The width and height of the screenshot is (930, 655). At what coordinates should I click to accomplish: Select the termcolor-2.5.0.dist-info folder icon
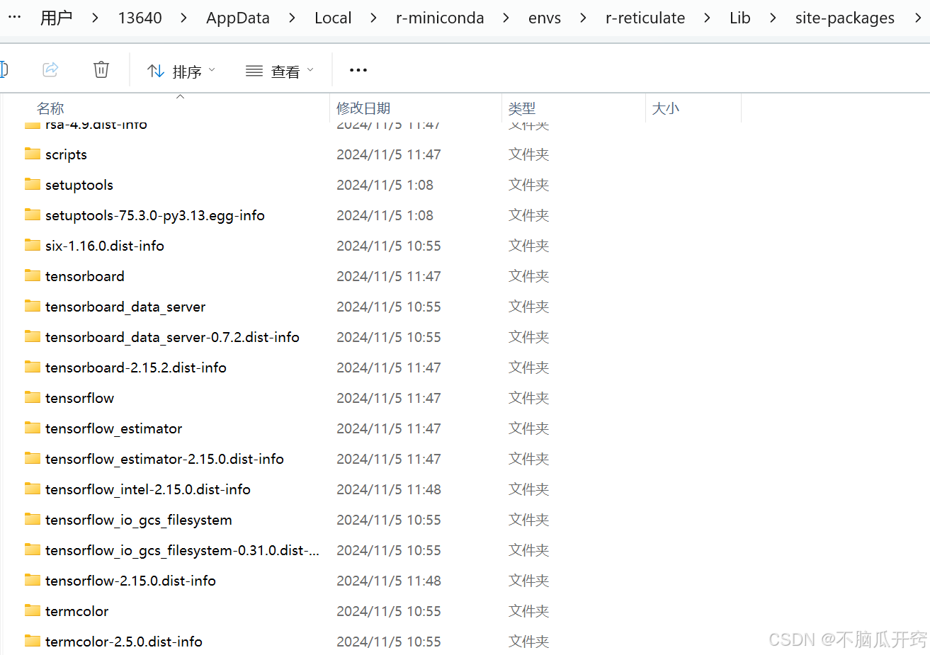[33, 641]
